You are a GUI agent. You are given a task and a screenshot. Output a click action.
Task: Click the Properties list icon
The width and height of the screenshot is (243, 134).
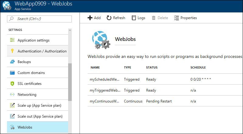point(176,18)
